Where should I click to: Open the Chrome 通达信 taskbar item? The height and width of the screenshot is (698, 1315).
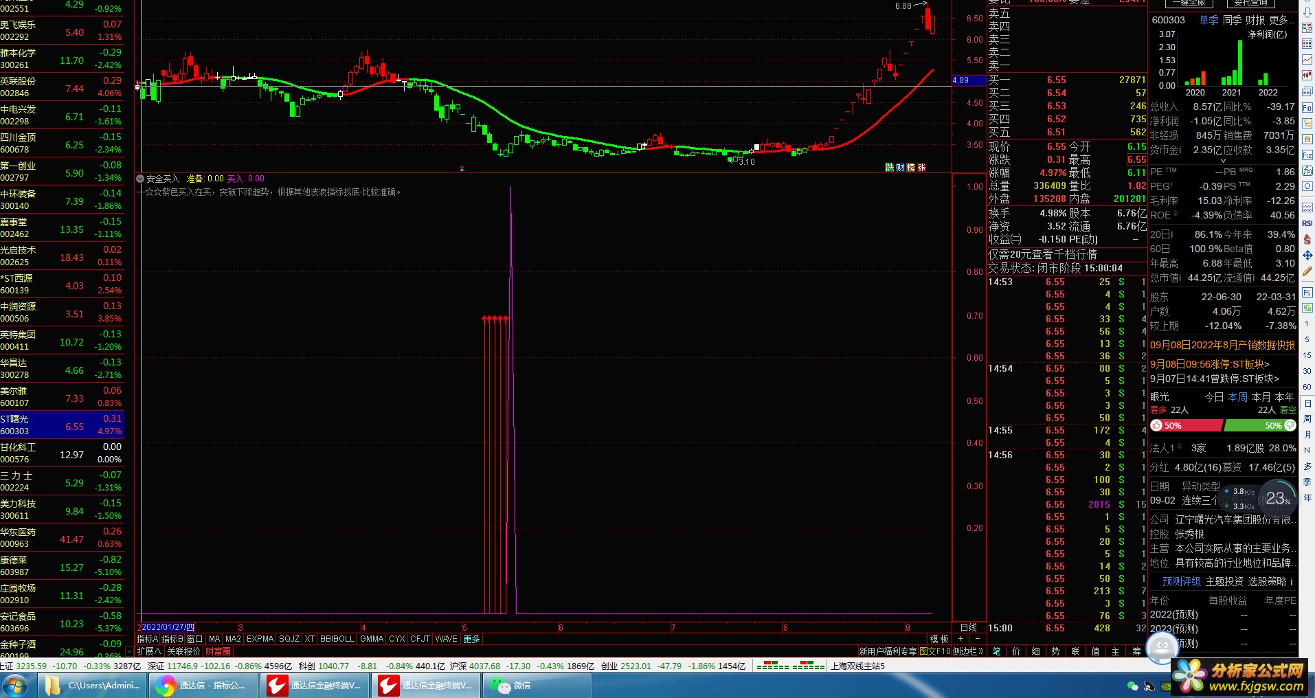click(203, 686)
